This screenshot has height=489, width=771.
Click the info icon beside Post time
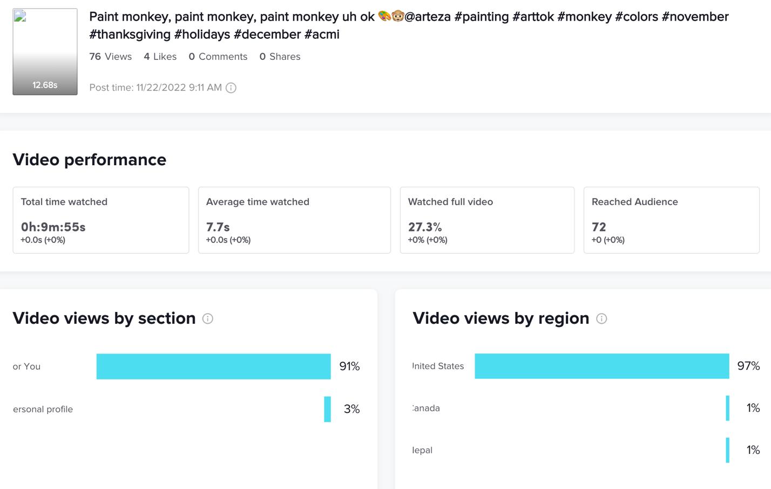click(231, 88)
